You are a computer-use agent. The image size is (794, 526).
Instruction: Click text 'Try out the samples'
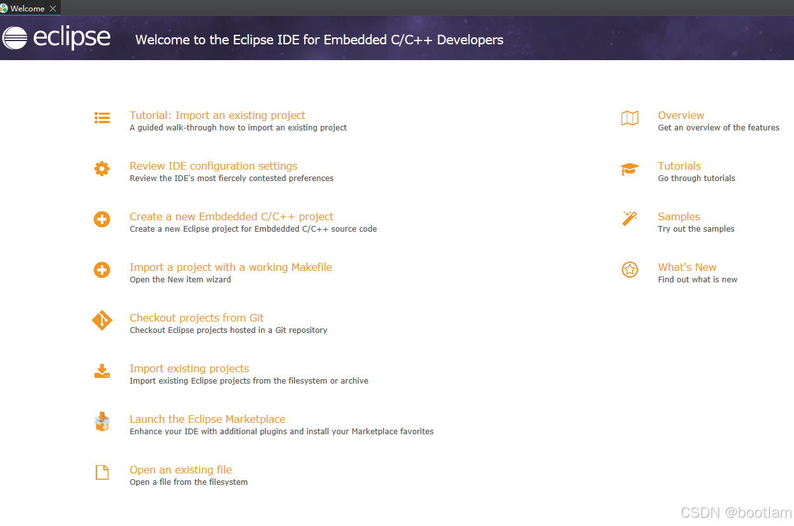point(696,229)
